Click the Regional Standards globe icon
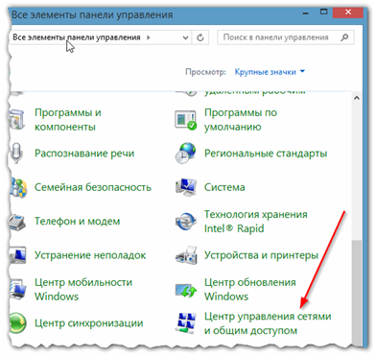 click(185, 154)
